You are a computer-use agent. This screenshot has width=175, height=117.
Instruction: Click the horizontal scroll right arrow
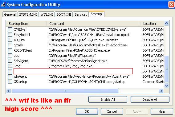(x=161, y=91)
